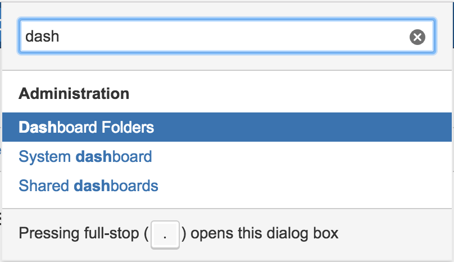The image size is (454, 262).
Task: Clear the search field with the X icon
Action: (x=417, y=37)
